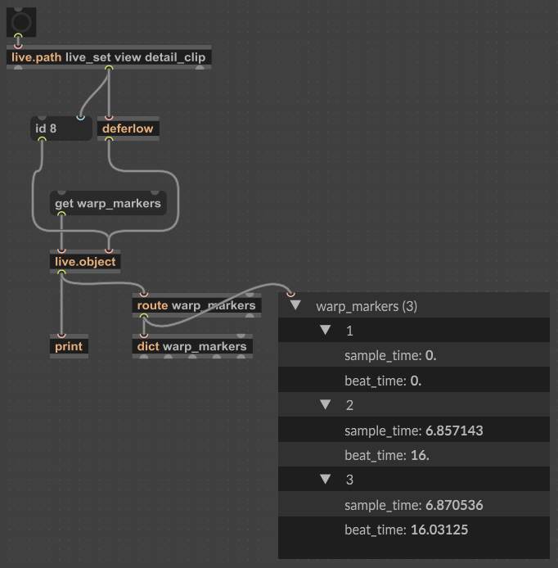
Task: Collapse warp marker entry 2
Action: pos(325,404)
